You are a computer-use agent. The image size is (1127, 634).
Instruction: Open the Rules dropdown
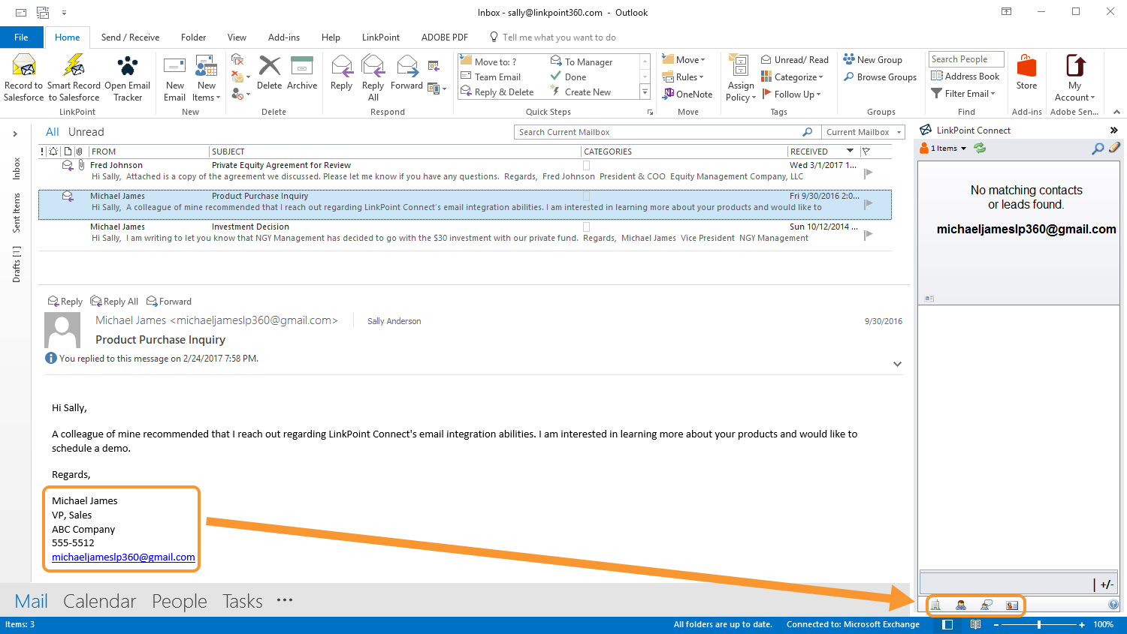[x=682, y=77]
